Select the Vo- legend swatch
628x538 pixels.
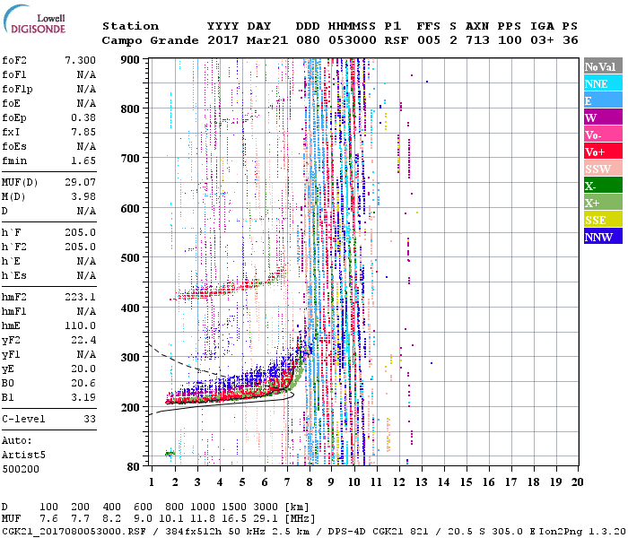click(x=603, y=134)
